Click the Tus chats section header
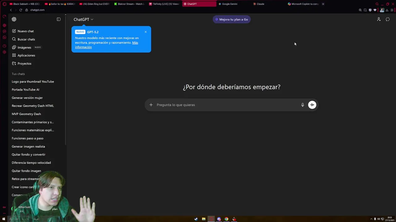The image size is (396, 222). pyautogui.click(x=18, y=74)
